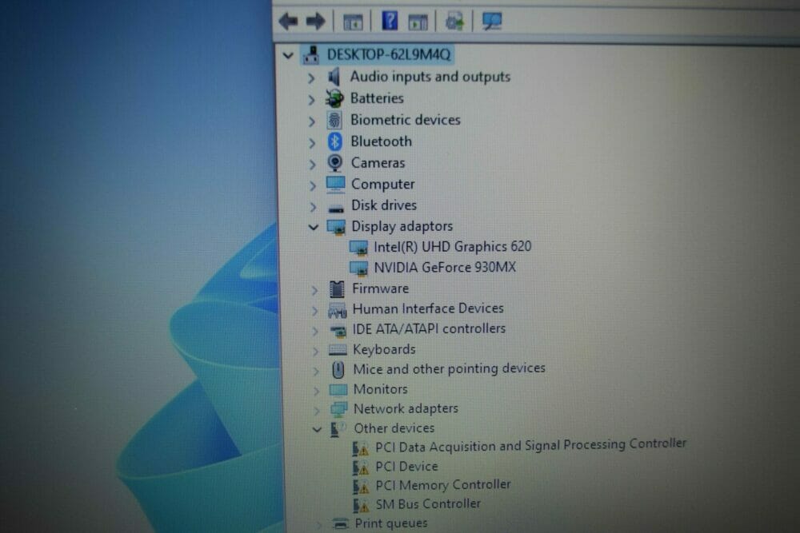Viewport: 800px width, 533px height.
Task: Click the Disk drives icon
Action: (336, 209)
